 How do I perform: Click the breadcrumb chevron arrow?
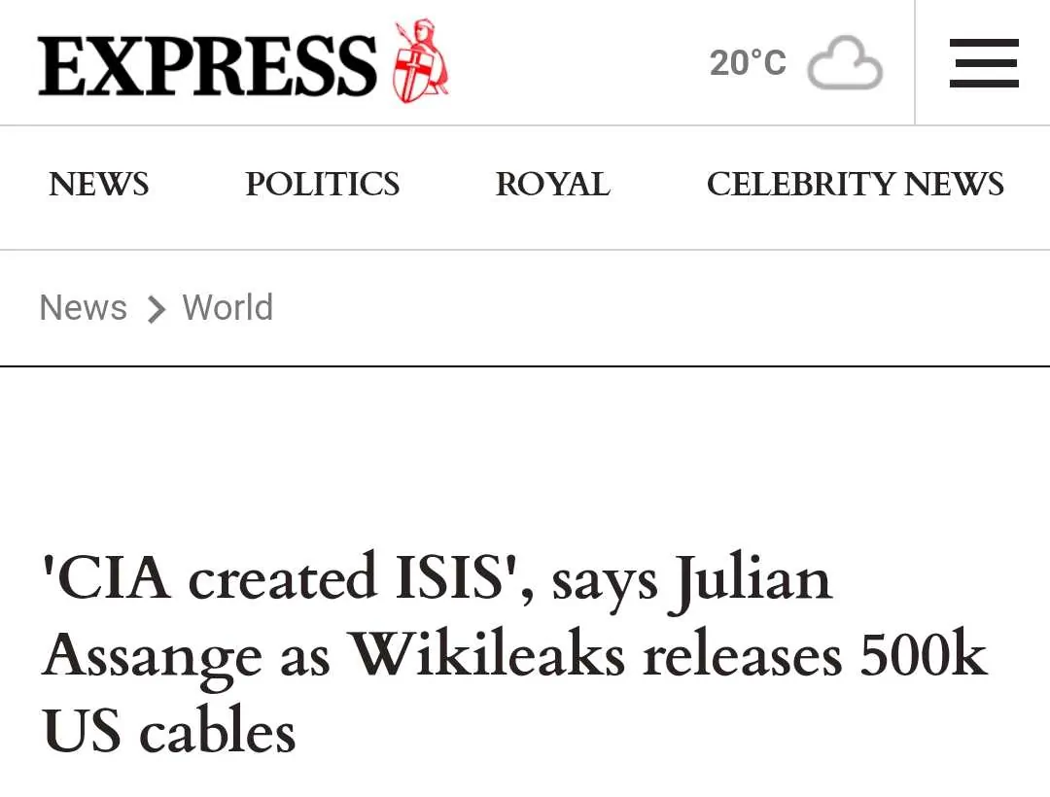pyautogui.click(x=156, y=309)
